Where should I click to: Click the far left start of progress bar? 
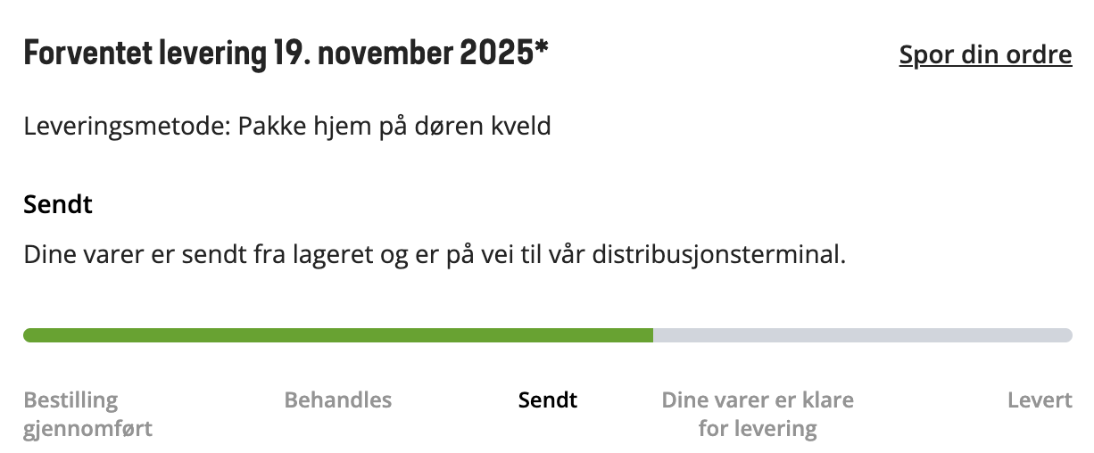(x=29, y=335)
